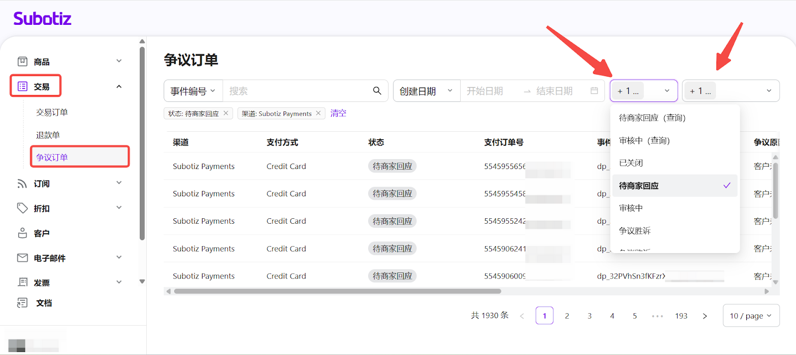Open the 创建日期 date type dropdown
796x355 pixels.
click(x=426, y=91)
